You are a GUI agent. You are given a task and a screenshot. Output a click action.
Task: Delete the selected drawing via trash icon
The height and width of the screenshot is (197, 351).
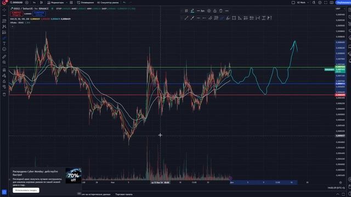[x=221, y=11]
